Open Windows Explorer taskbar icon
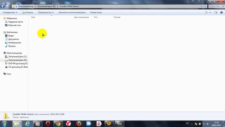Viewport: 225px width, 127px height. pos(17,124)
